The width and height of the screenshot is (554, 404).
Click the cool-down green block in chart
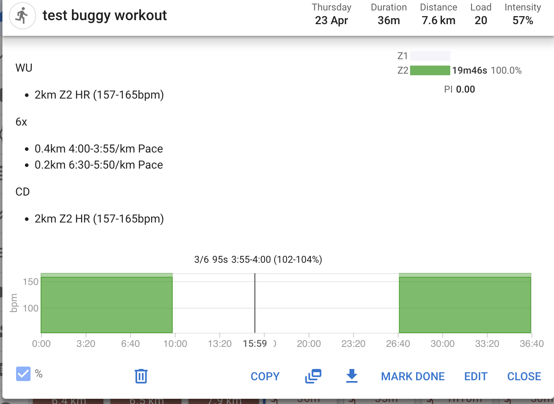[465, 305]
